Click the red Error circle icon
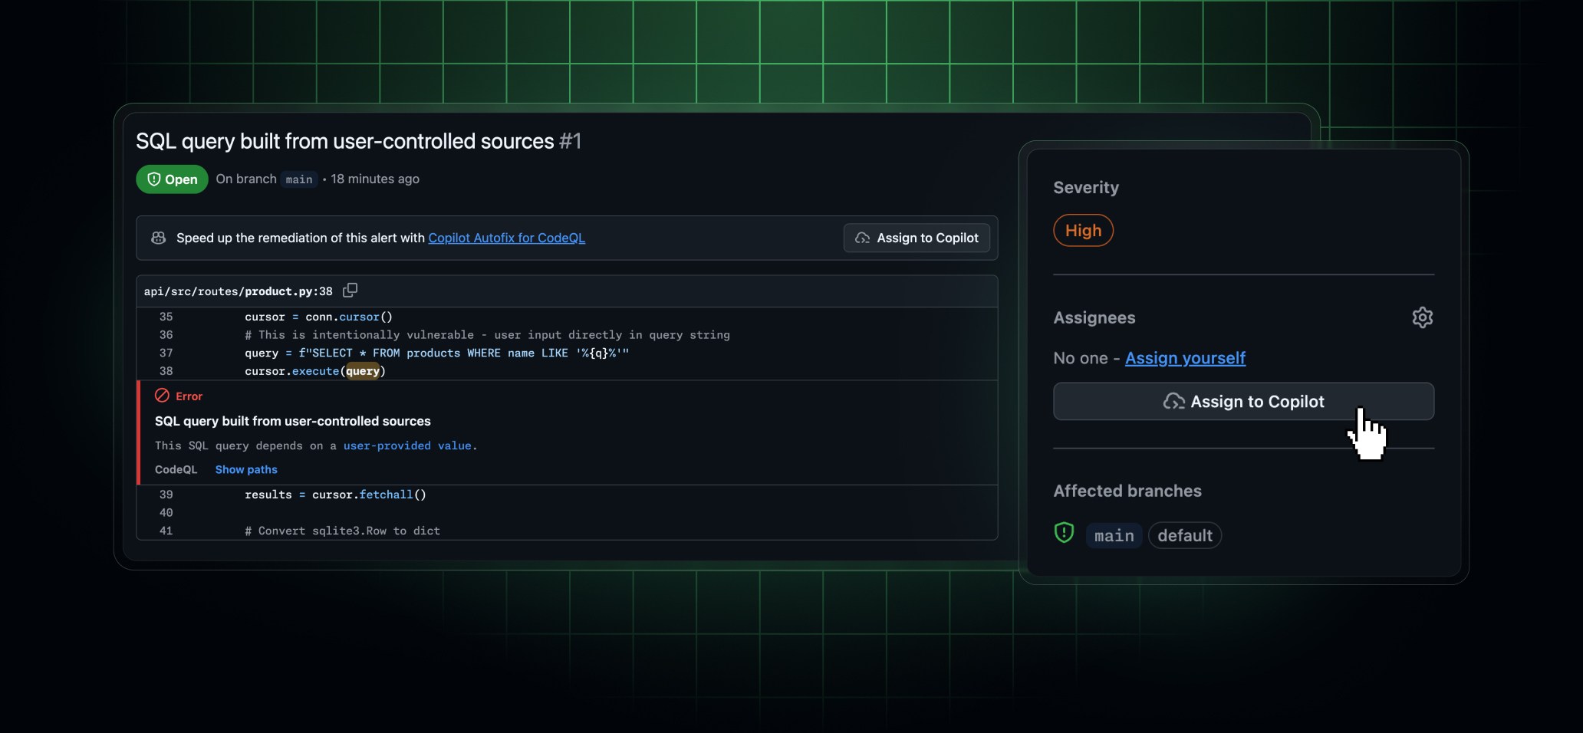Viewport: 1583px width, 733px height. coord(162,396)
